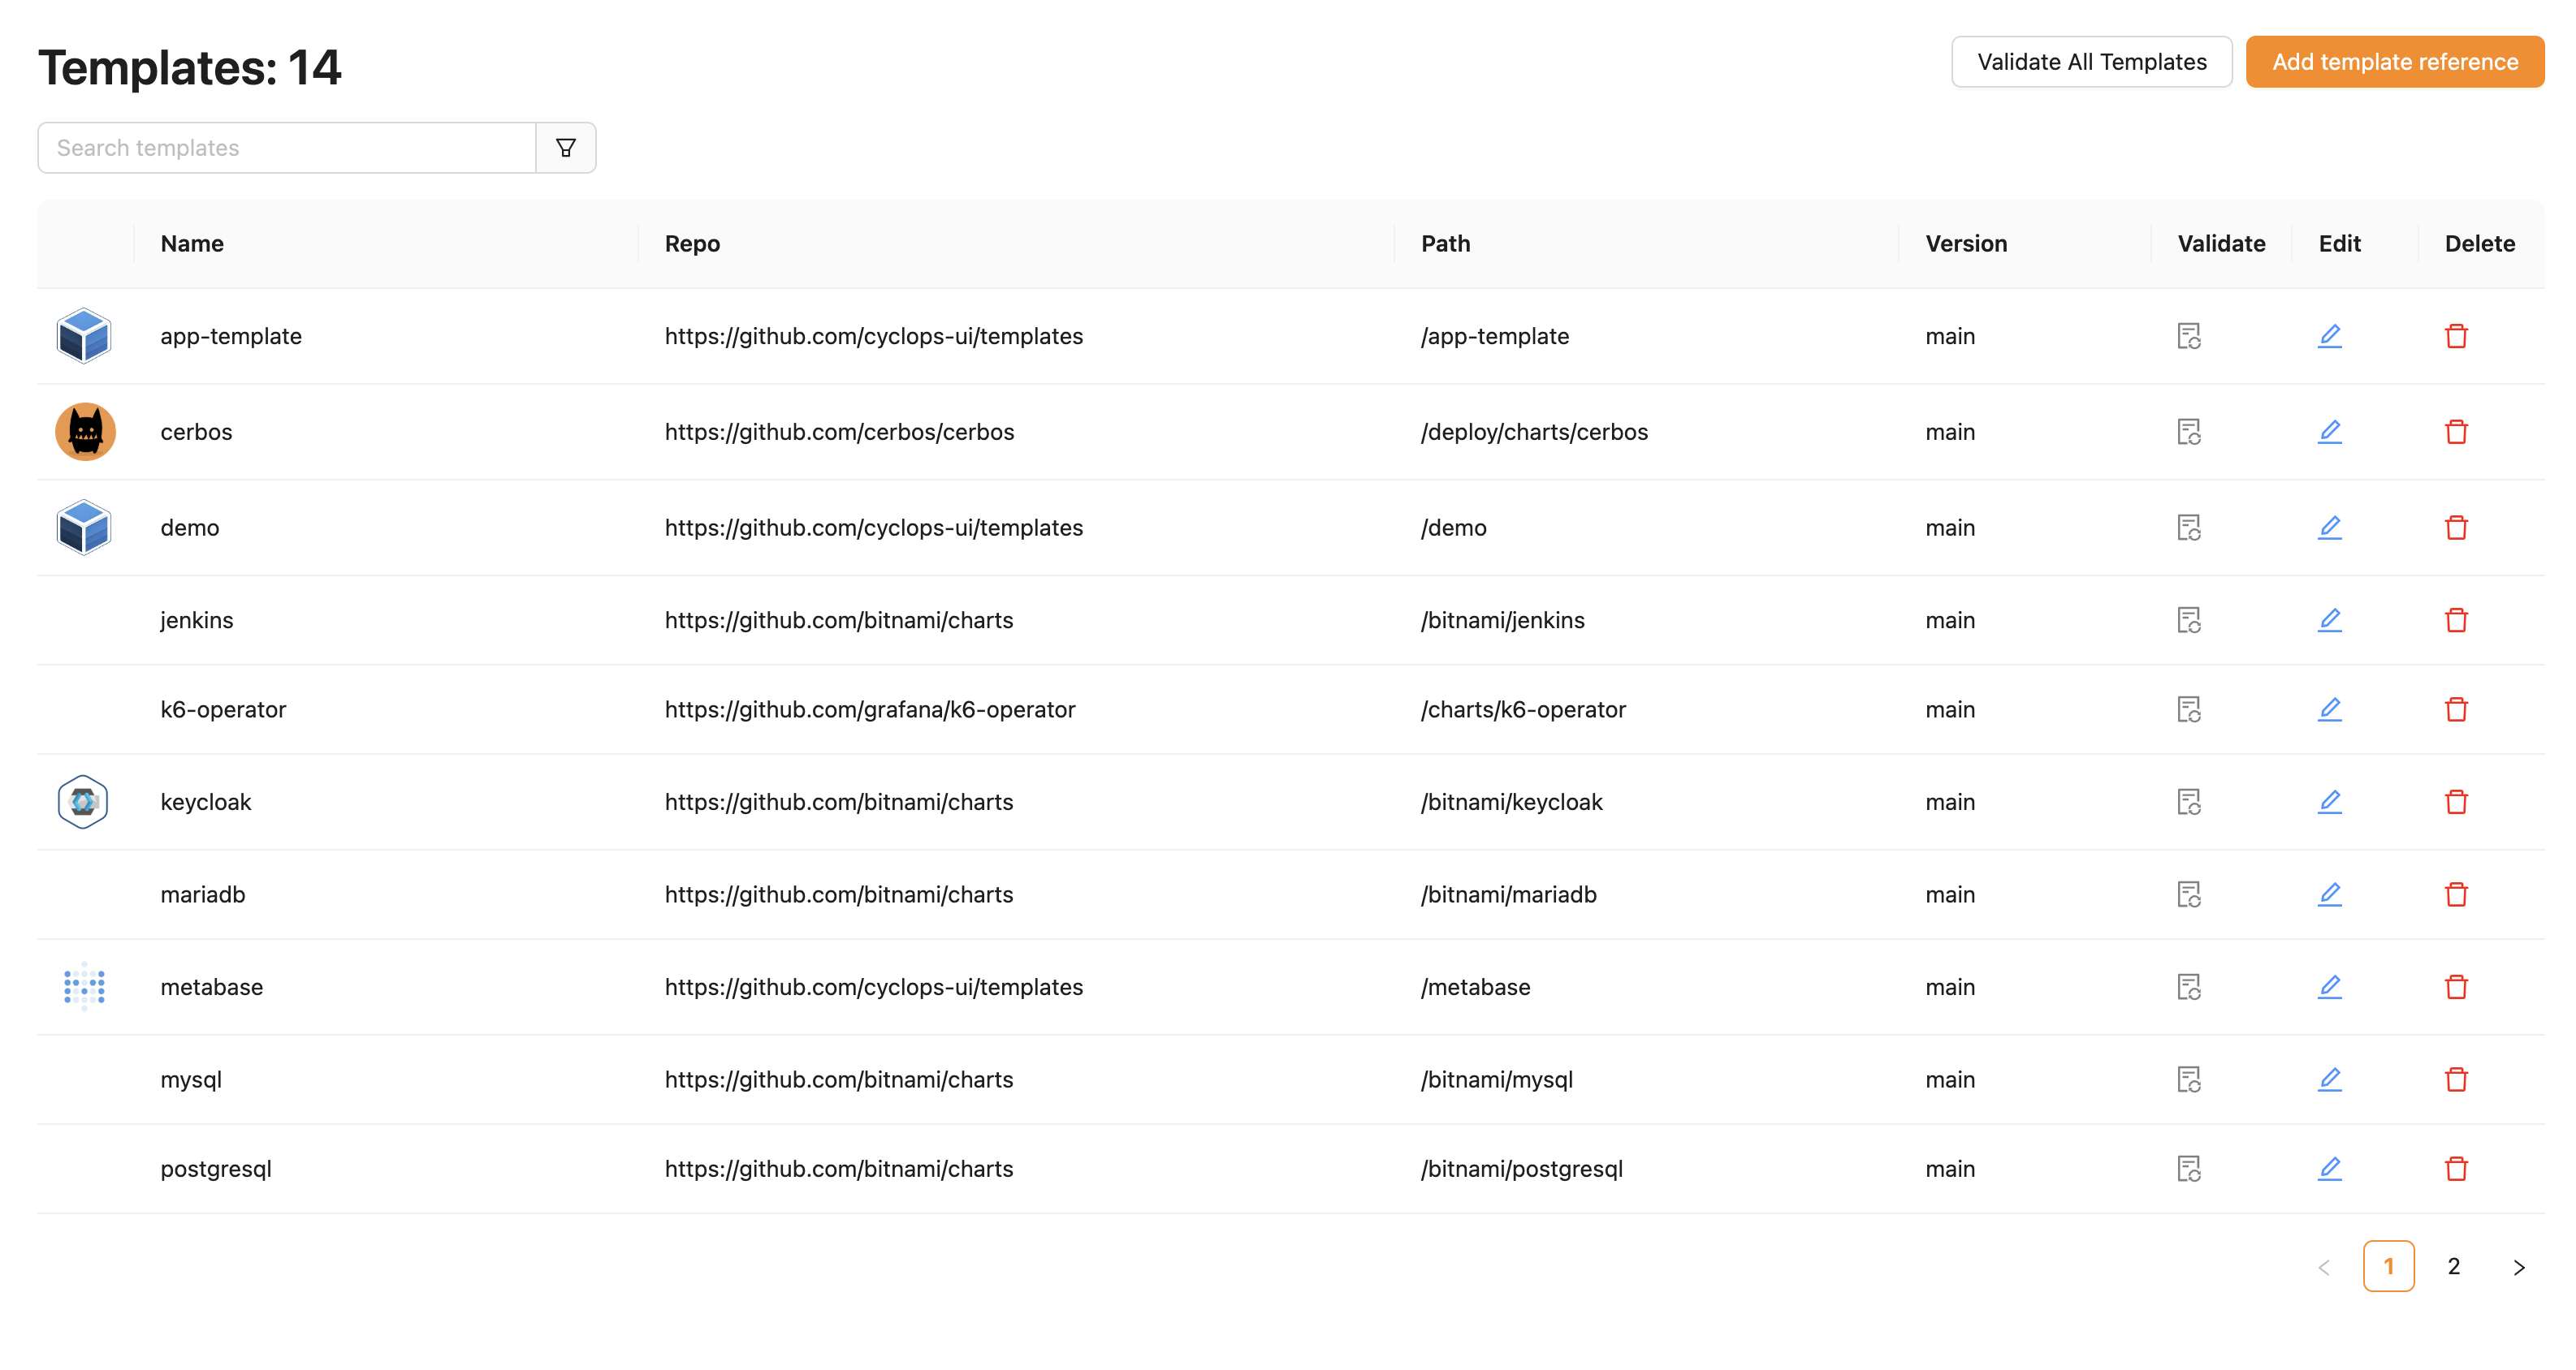Edit the demo template
This screenshot has height=1370, width=2576.
pyautogui.click(x=2329, y=528)
